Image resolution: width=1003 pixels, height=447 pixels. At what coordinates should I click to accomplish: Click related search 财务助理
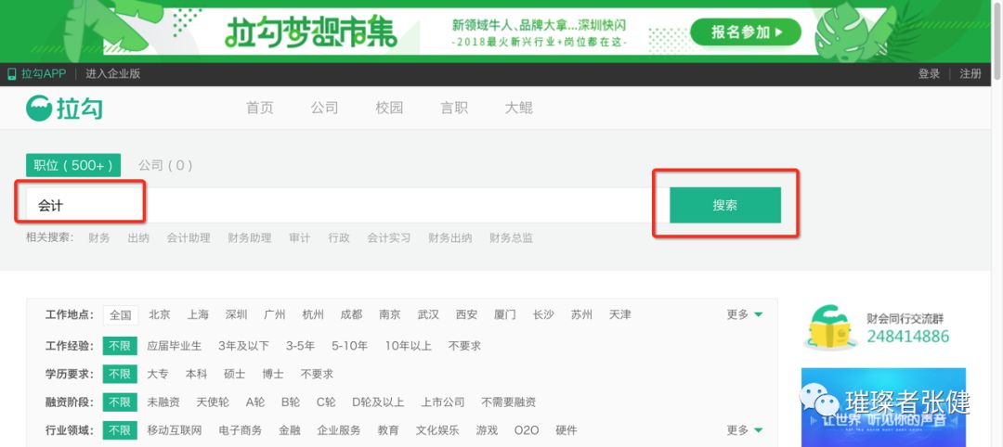[250, 237]
